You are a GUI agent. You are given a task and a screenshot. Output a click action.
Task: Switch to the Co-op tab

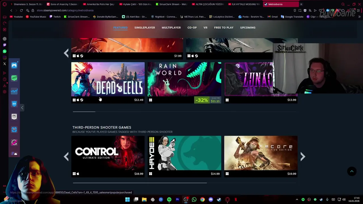(192, 27)
